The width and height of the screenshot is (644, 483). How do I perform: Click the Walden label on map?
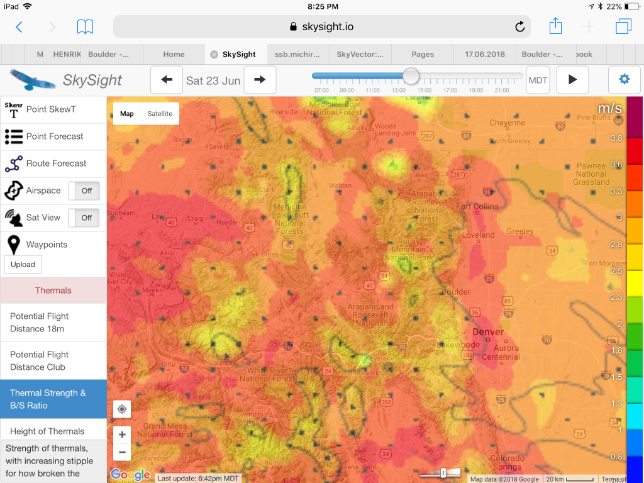[x=340, y=186]
